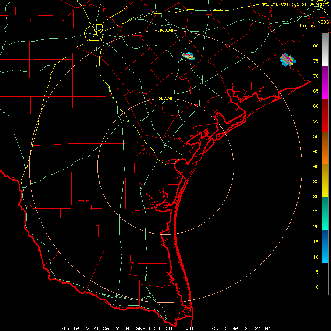Click the "100 NMI" range ring label
The width and height of the screenshot is (331, 331).
click(165, 31)
